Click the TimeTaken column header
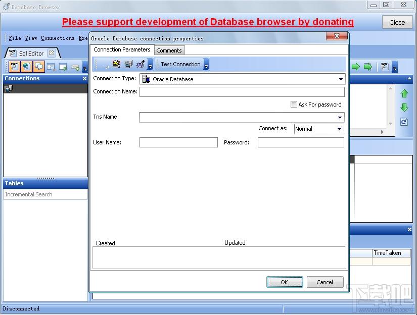This screenshot has height=315, width=417. click(391, 253)
